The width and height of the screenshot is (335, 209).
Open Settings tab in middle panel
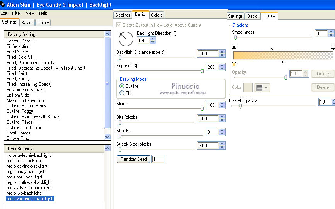tap(123, 15)
